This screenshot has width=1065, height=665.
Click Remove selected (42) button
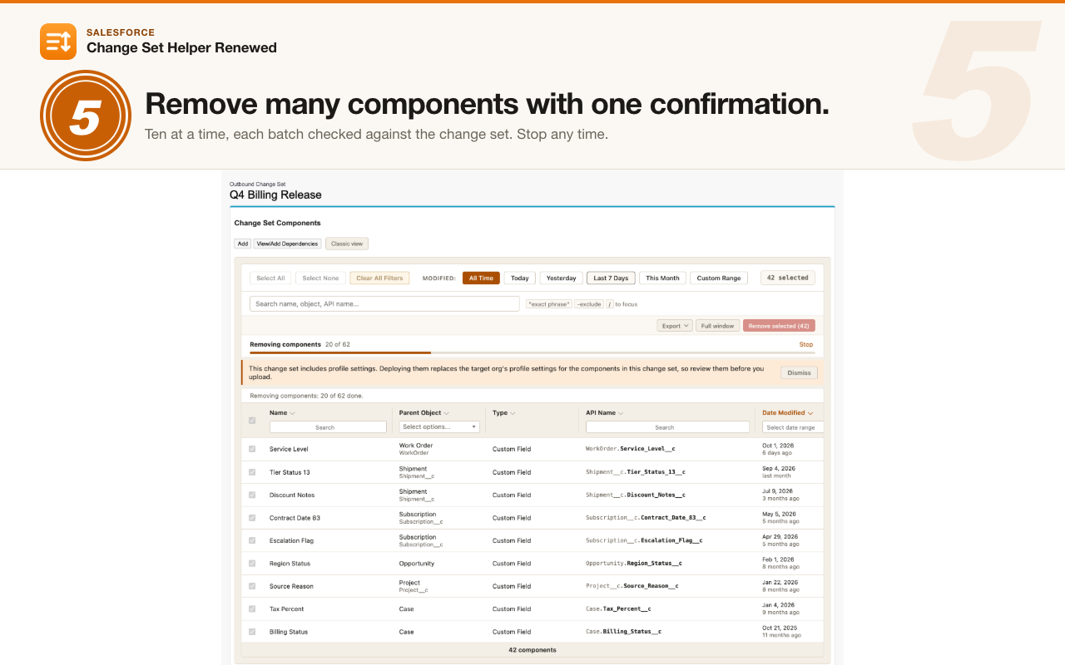pos(779,326)
